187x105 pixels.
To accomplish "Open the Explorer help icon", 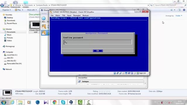I will [184, 10].
